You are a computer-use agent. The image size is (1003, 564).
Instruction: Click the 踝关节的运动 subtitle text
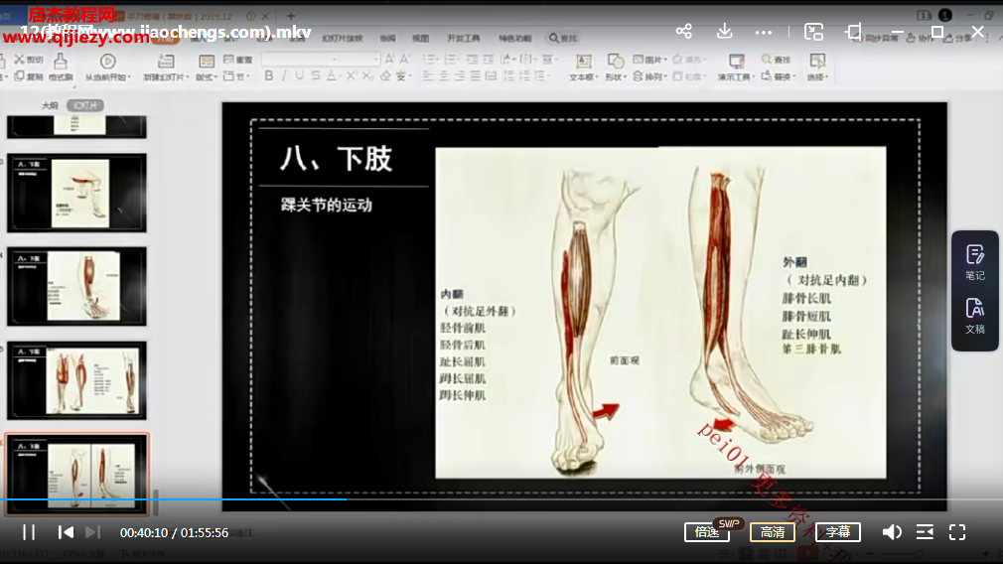[x=327, y=206]
